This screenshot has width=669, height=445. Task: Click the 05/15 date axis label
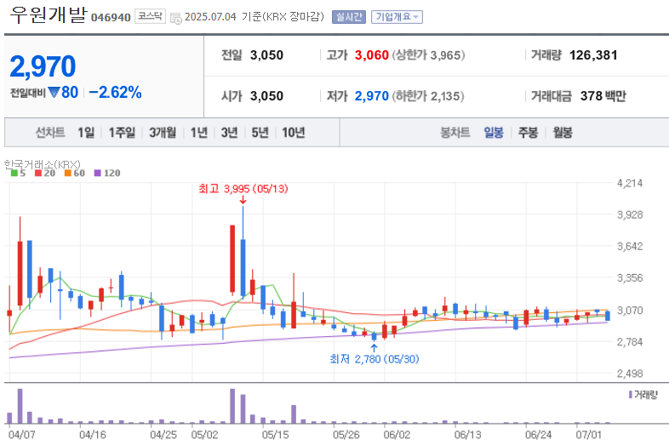coord(275,435)
